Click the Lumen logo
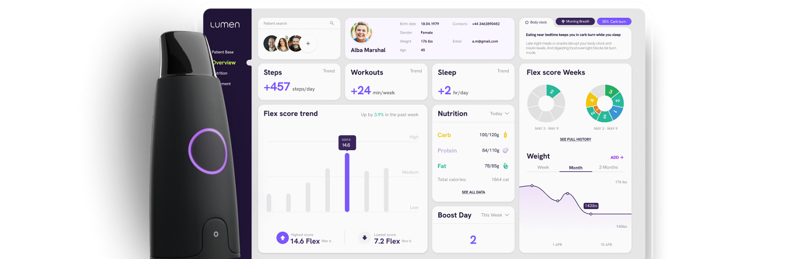The width and height of the screenshot is (786, 259). click(x=225, y=25)
